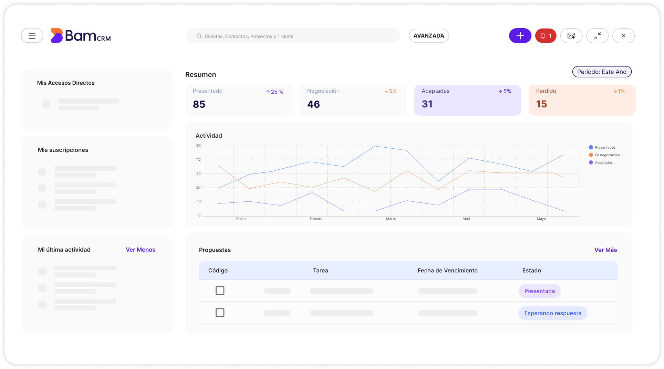The width and height of the screenshot is (664, 369).
Task: Check the box in the Presentada row
Action: tap(220, 291)
